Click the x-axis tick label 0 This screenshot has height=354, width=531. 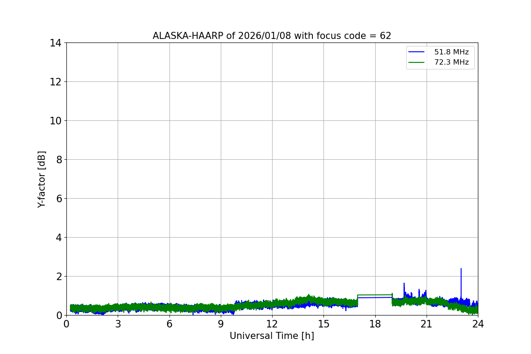[66, 324]
